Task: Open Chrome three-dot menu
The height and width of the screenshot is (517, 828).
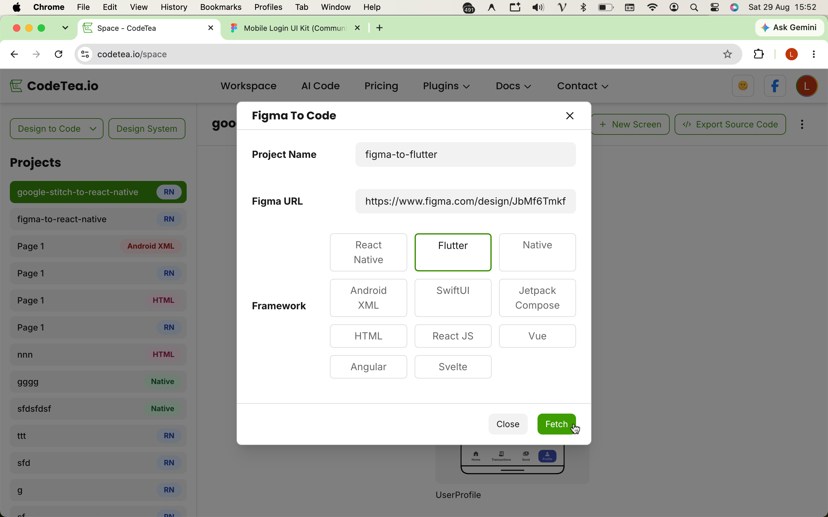Action: 814,54
